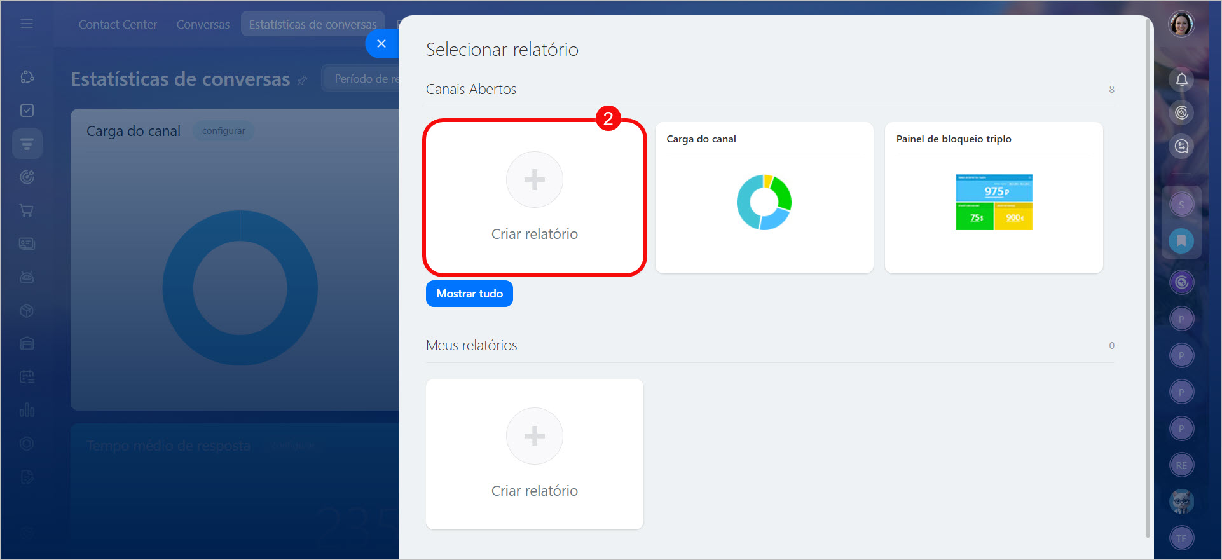Click the Selecionar relatório title
The image size is (1222, 560).
[x=502, y=50]
